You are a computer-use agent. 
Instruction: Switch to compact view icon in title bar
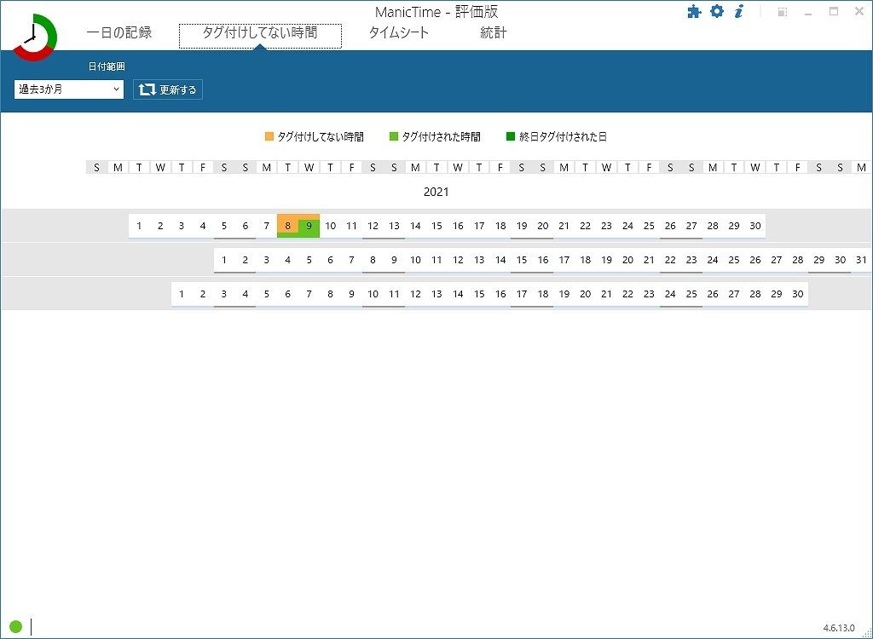pos(783,12)
